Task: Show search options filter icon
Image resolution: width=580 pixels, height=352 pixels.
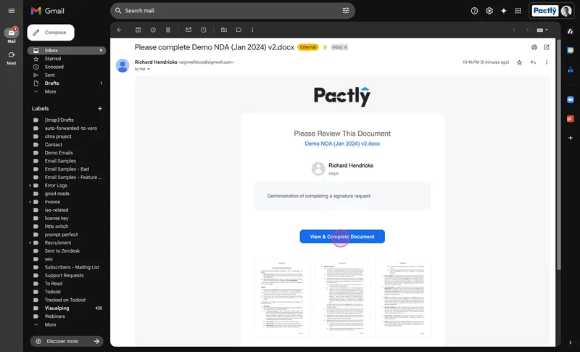Action: tap(346, 11)
